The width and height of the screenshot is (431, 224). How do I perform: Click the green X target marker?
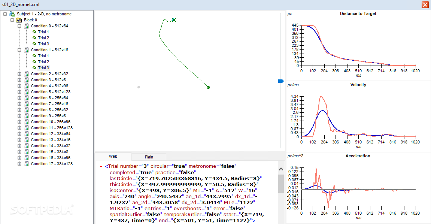174,20
